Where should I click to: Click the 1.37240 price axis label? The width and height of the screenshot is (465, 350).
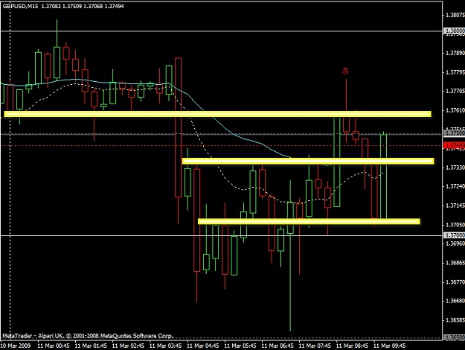[x=455, y=186]
